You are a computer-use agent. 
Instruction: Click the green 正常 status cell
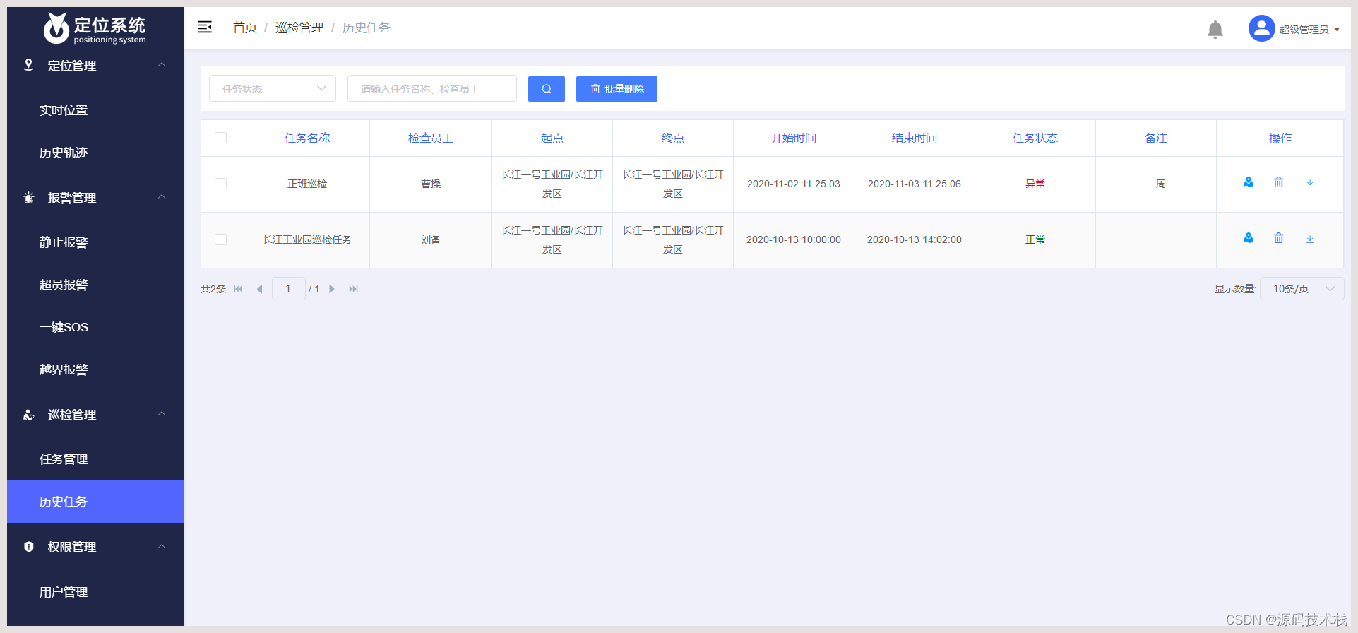tap(1035, 239)
